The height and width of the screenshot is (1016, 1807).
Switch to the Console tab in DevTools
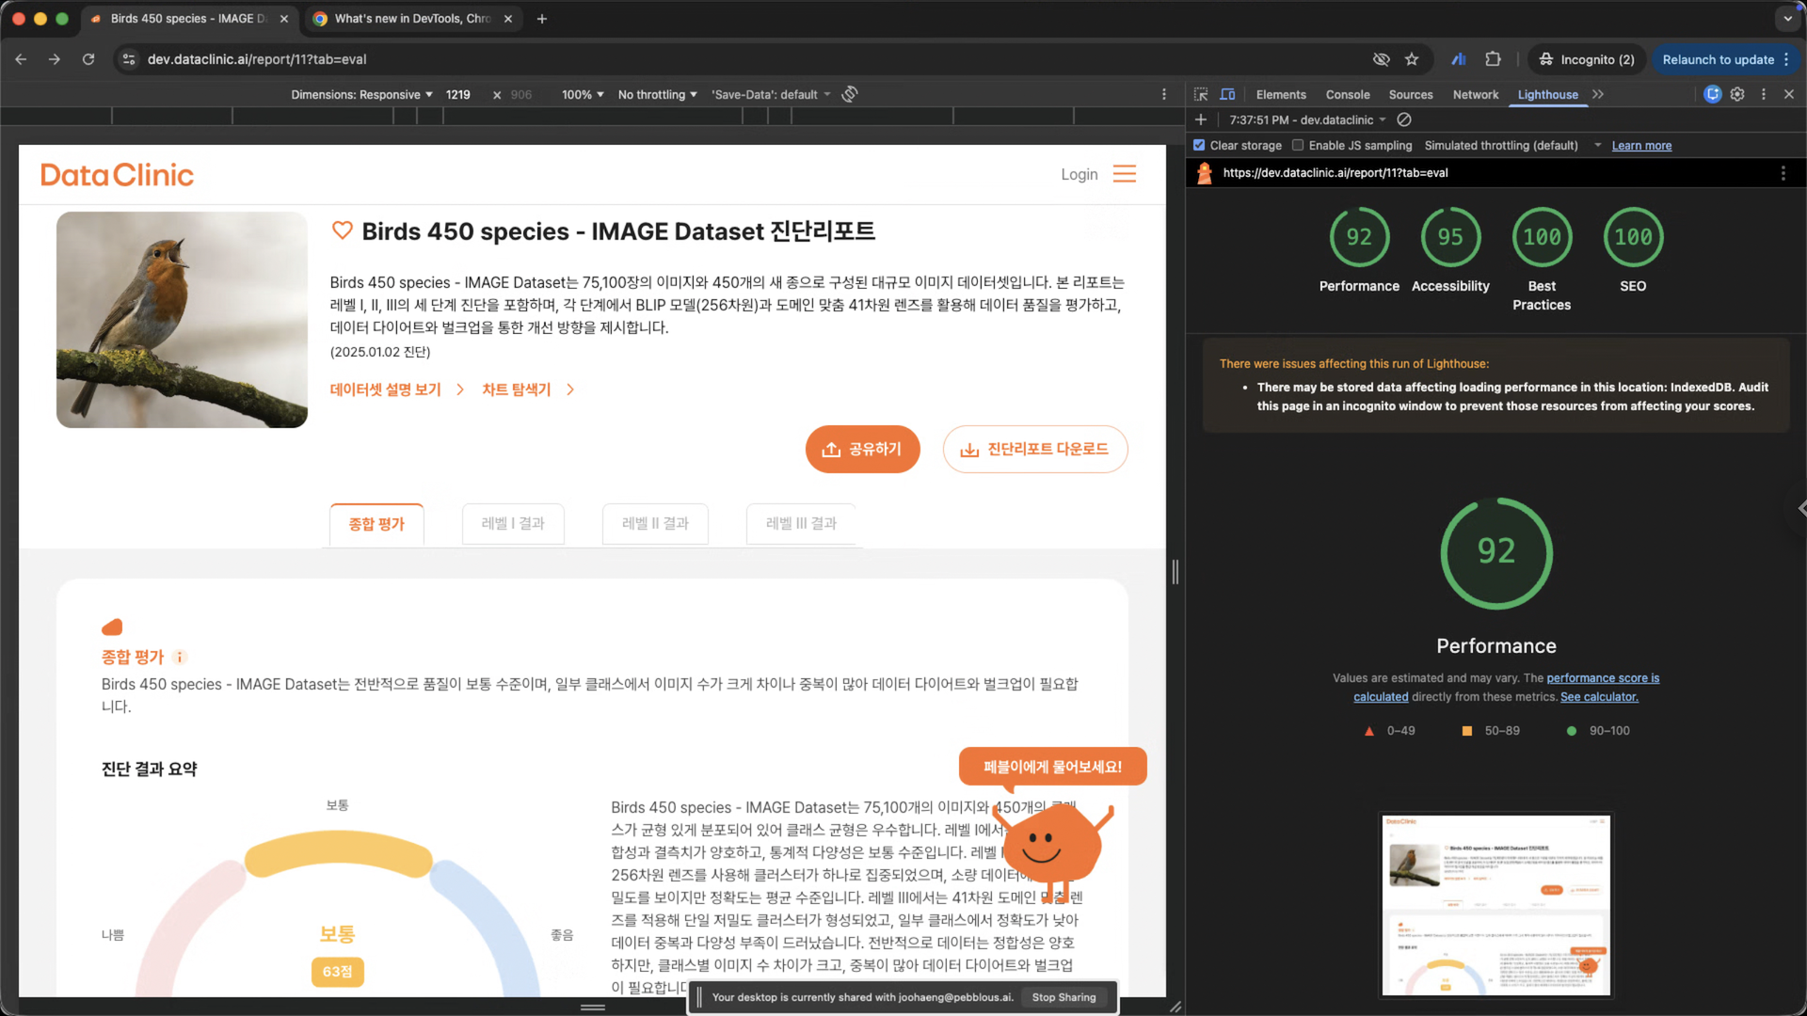click(1348, 94)
